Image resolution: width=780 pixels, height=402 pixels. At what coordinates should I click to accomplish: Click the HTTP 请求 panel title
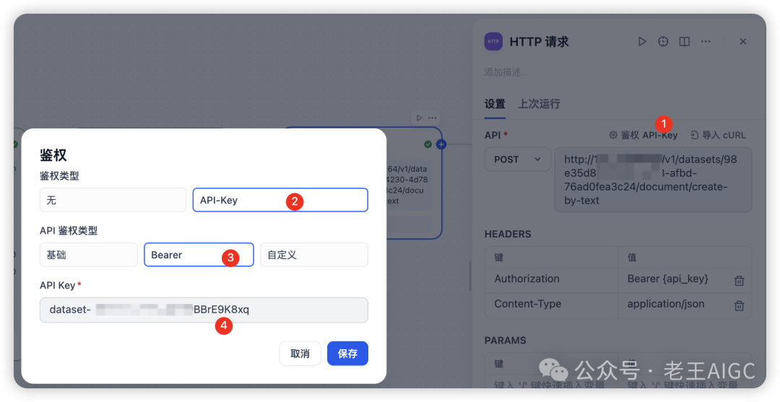[539, 42]
